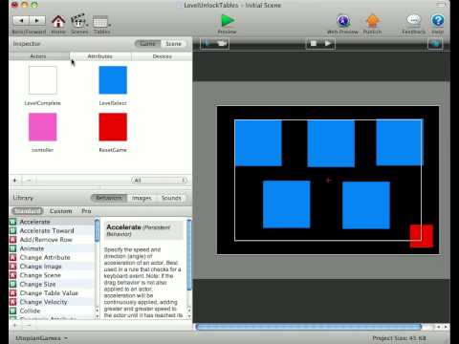
Task: Switch Inspector to Game mode
Action: (x=147, y=44)
